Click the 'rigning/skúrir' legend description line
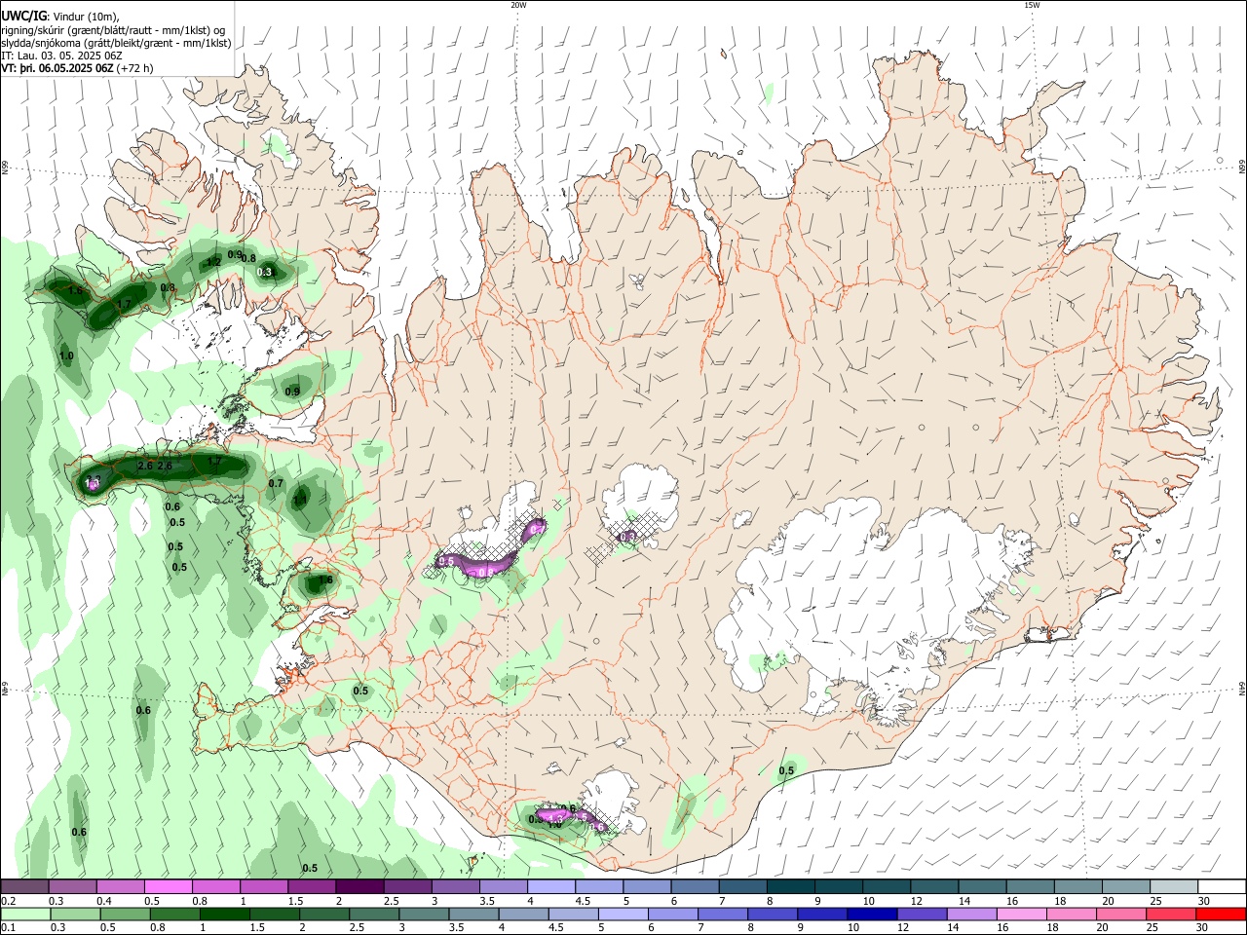The width and height of the screenshot is (1247, 935). tap(114, 30)
